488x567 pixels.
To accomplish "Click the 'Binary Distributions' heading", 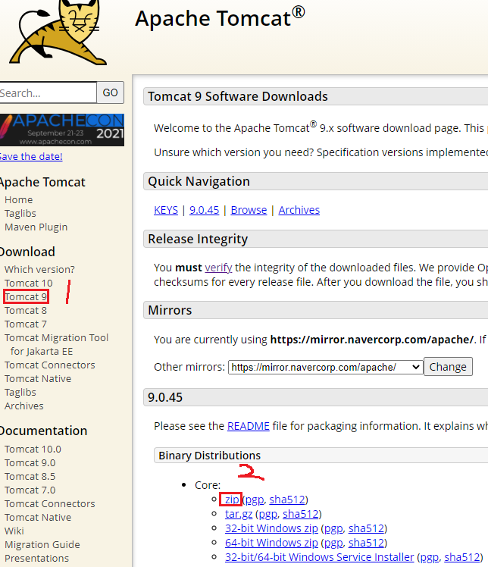I will coord(210,456).
